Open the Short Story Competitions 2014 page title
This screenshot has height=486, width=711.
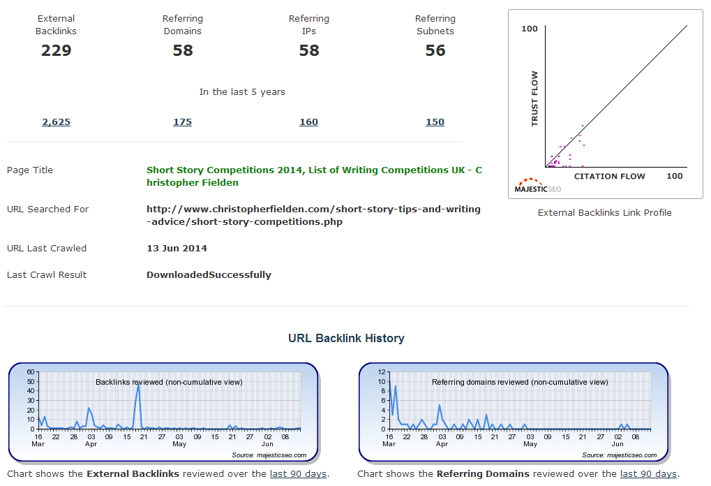click(x=314, y=176)
